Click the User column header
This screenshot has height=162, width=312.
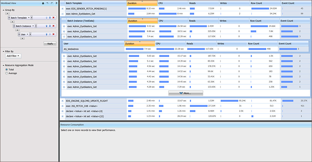(x=93, y=44)
